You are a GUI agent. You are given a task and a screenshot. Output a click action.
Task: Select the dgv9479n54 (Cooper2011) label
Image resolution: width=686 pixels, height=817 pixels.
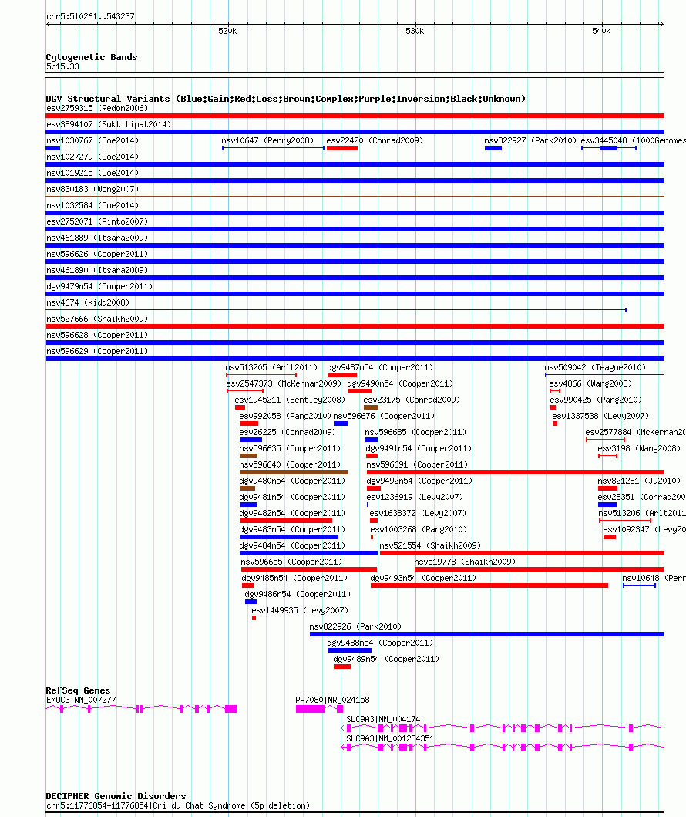pos(99,286)
